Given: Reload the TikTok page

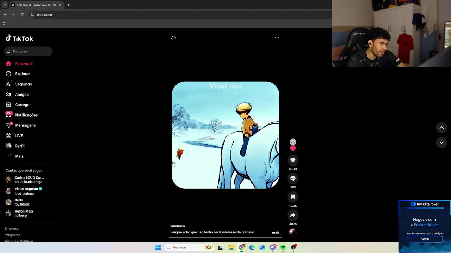Looking at the screenshot, I should [x=22, y=15].
